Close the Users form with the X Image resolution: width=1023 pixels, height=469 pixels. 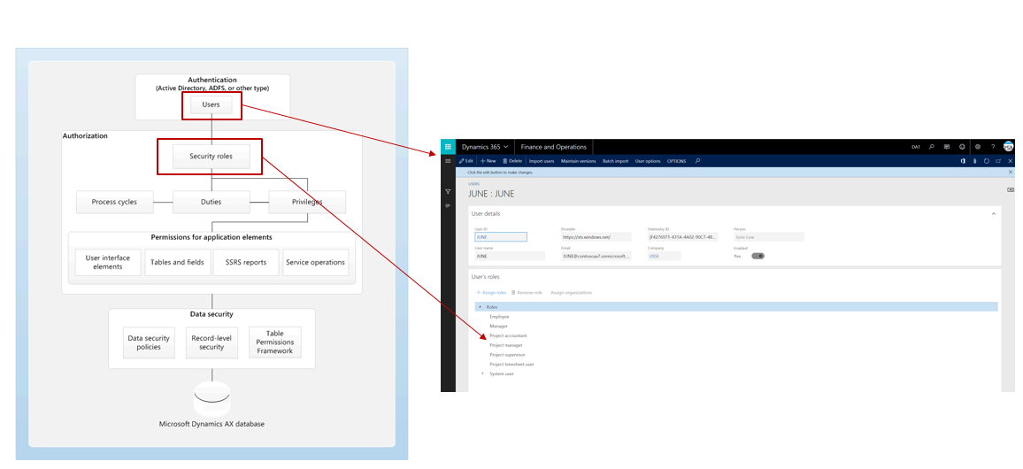pyautogui.click(x=1010, y=161)
